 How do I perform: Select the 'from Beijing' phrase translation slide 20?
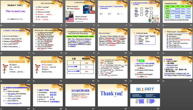[x=48, y=95]
